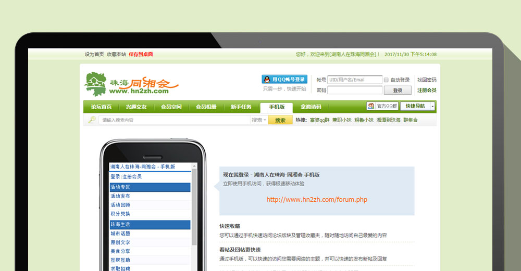Toggle the 自动登录 checkbox

pos(386,80)
